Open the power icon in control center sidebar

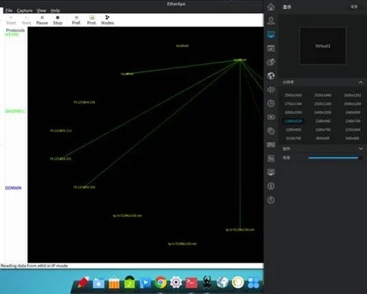click(x=271, y=200)
